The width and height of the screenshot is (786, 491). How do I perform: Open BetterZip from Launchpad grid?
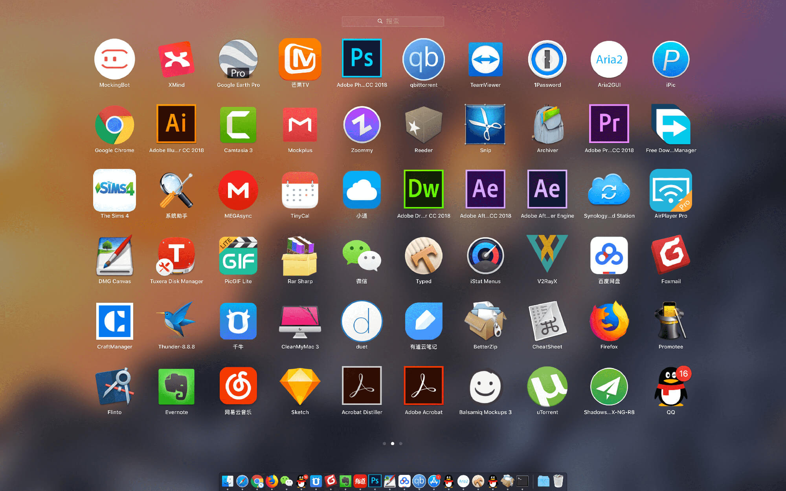pos(485,321)
